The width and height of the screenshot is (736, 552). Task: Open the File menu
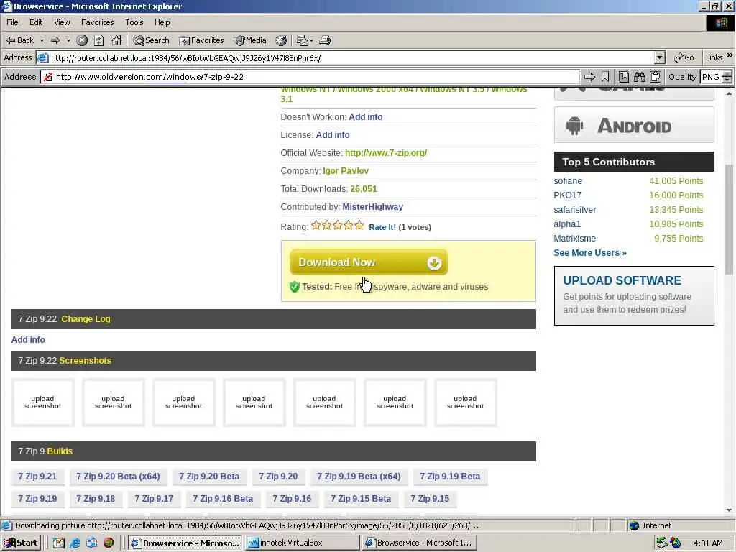(x=12, y=22)
